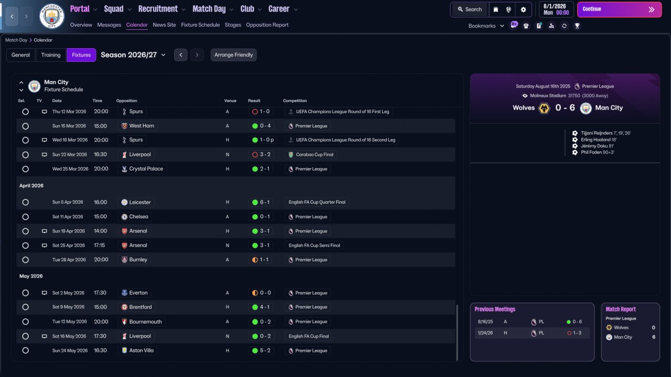Image resolution: width=671 pixels, height=377 pixels.
Task: Select the West Ham fixture radio button
Action: coord(25,126)
